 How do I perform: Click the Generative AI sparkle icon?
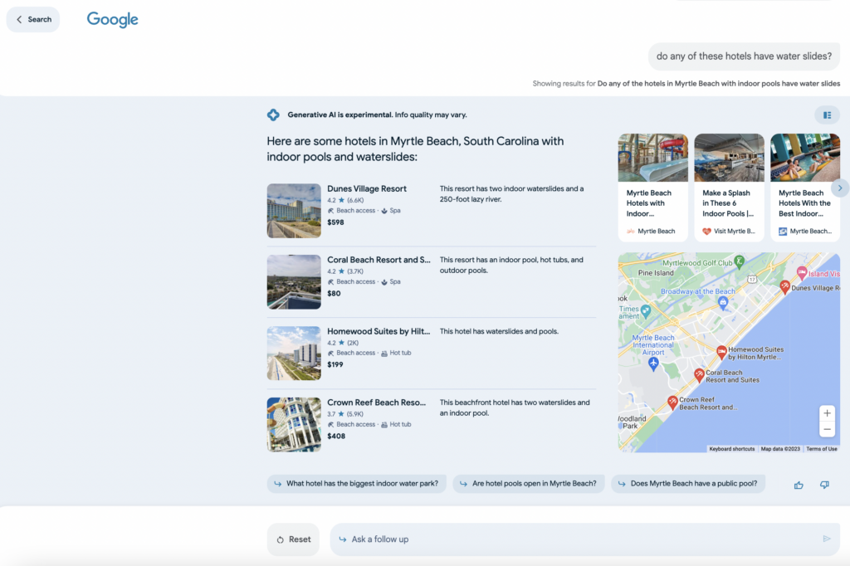click(273, 115)
